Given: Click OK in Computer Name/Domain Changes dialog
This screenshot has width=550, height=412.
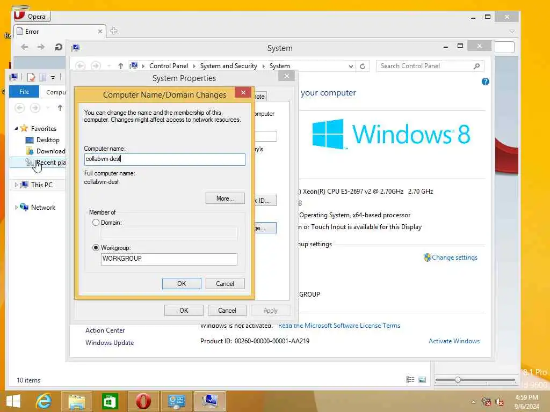Looking at the screenshot, I should point(182,283).
